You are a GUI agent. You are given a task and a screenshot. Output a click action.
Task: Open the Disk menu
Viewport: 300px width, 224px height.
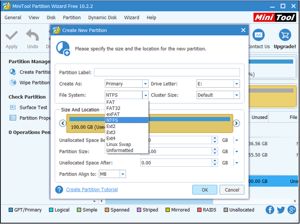click(51, 18)
